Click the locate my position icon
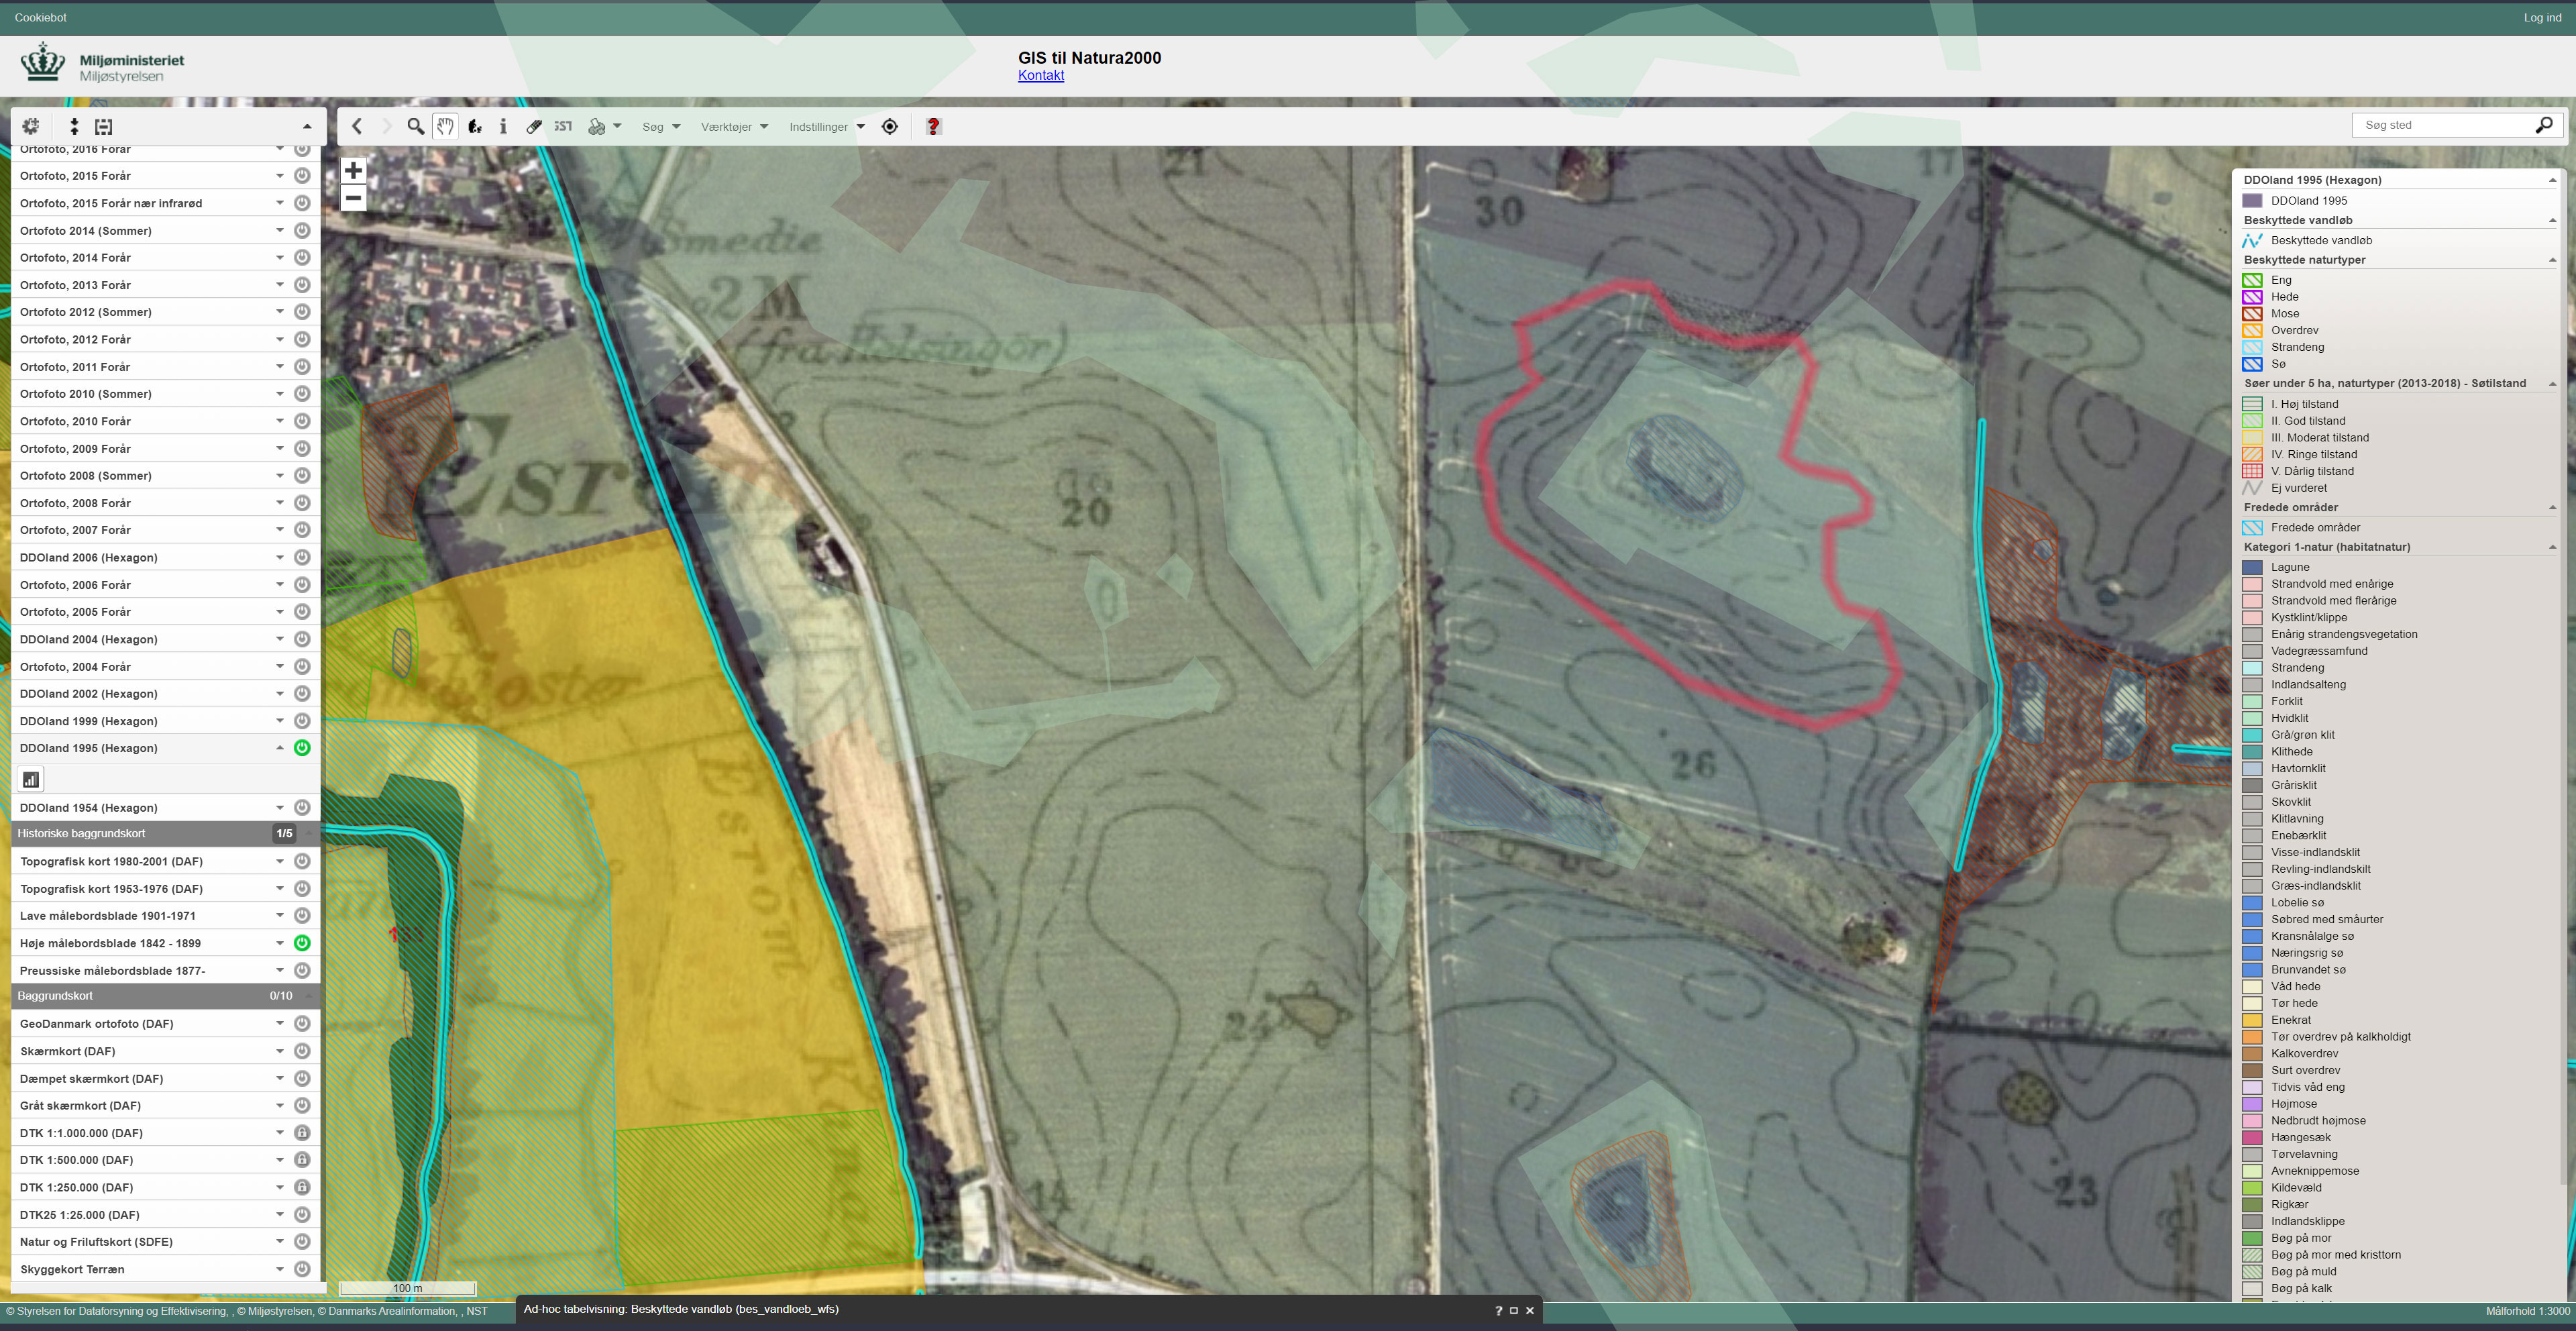This screenshot has height=1331, width=2576. [x=889, y=126]
